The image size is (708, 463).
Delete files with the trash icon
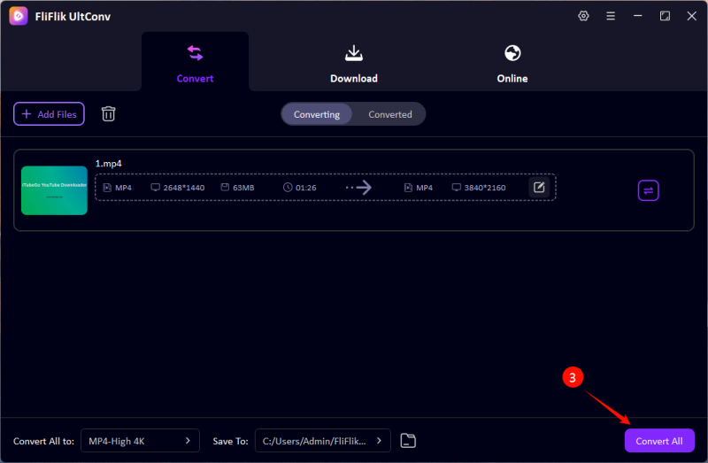pyautogui.click(x=108, y=113)
